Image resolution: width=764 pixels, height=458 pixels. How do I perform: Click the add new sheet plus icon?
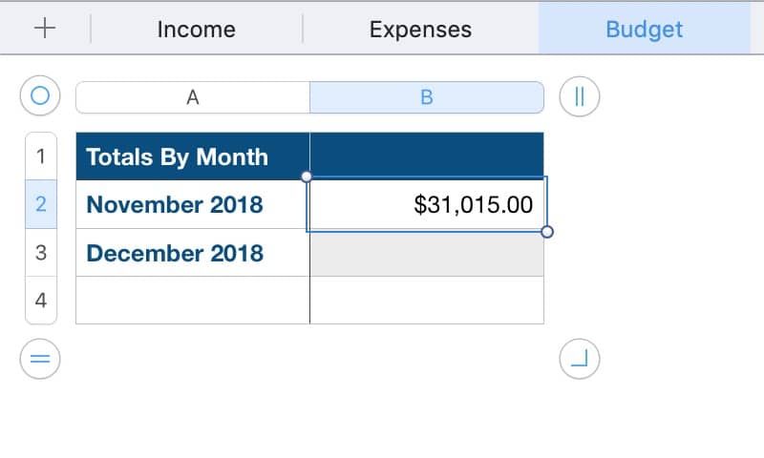(45, 29)
